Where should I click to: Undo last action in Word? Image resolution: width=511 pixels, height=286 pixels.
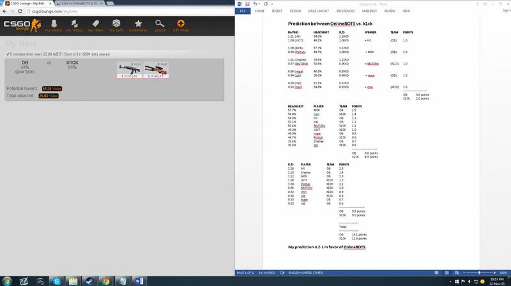pyautogui.click(x=255, y=4)
